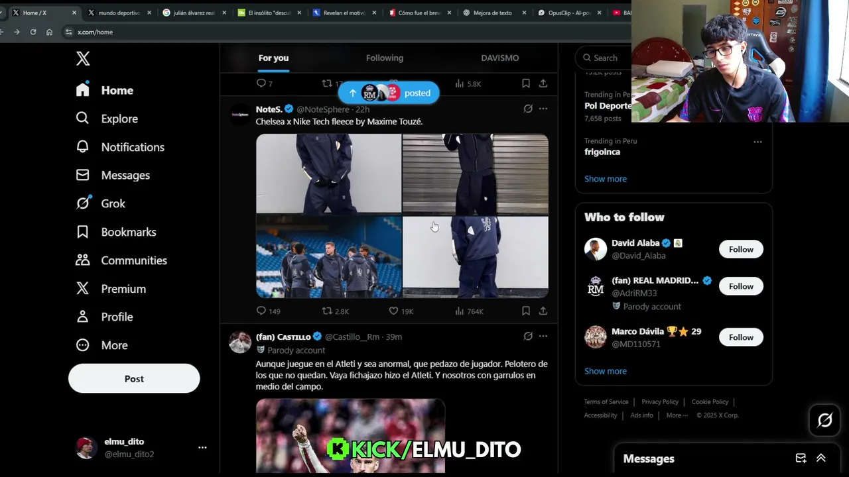
Task: Click the Post button
Action: 134,378
